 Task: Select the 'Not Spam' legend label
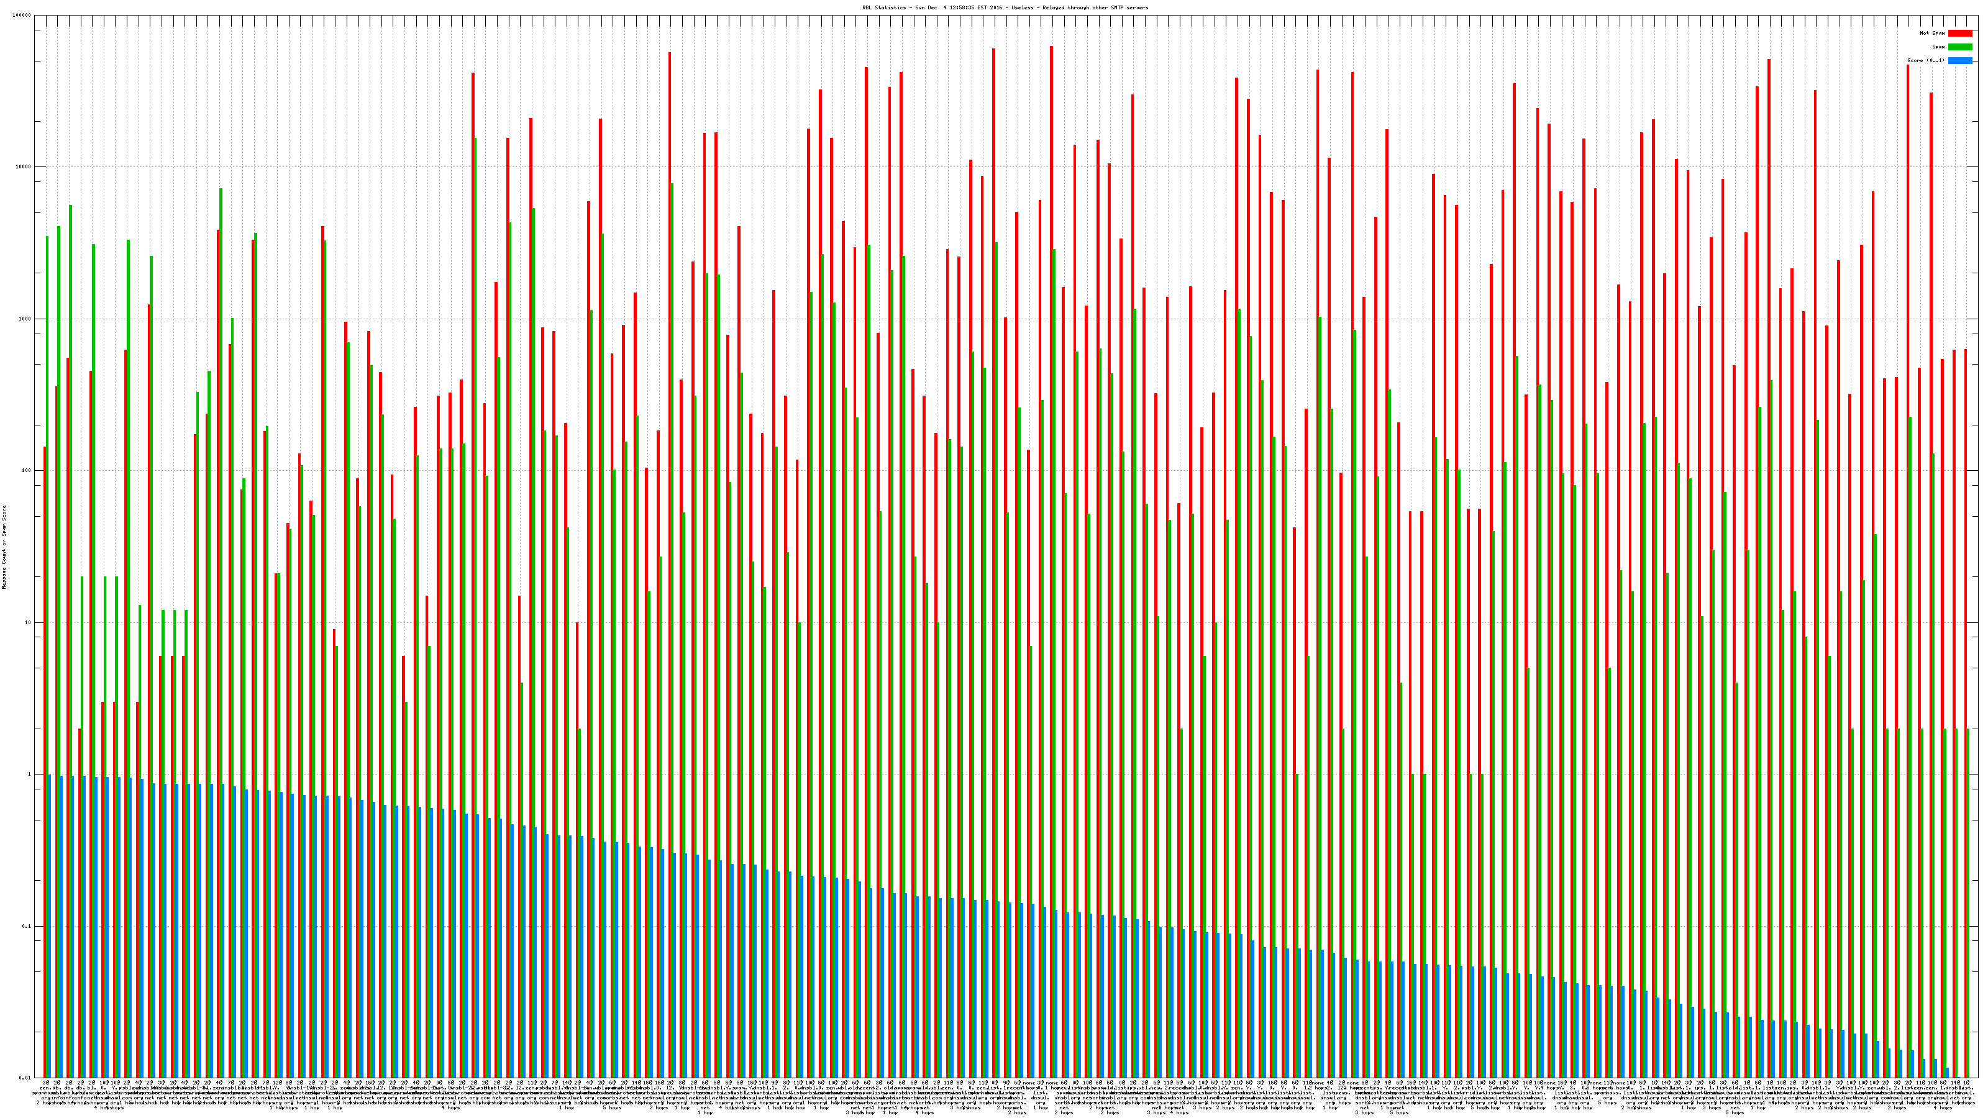click(x=1933, y=33)
